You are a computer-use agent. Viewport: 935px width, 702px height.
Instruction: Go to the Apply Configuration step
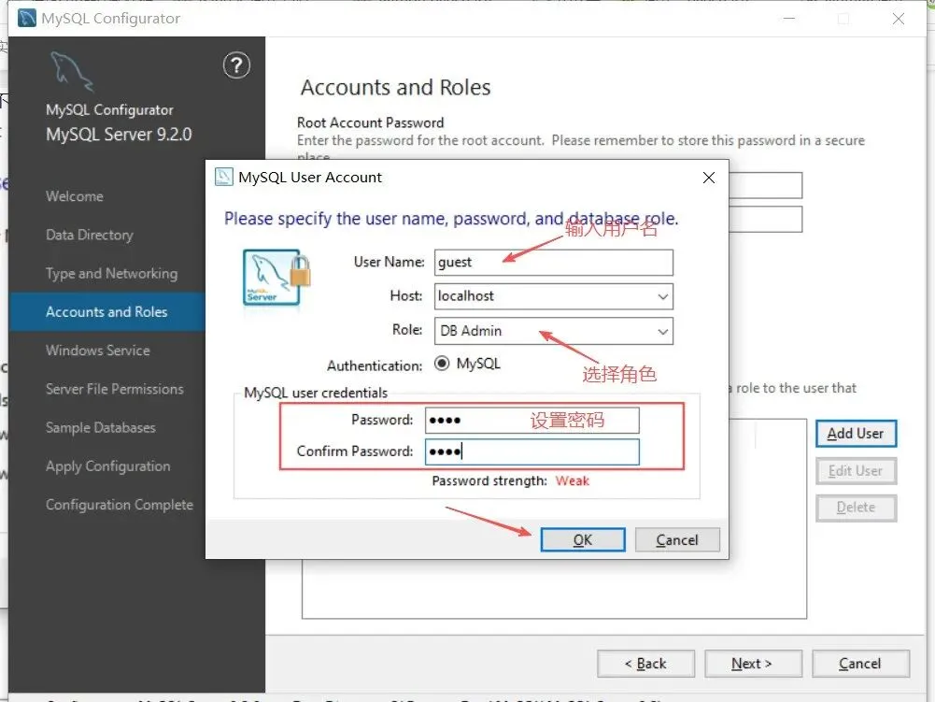[x=108, y=466]
